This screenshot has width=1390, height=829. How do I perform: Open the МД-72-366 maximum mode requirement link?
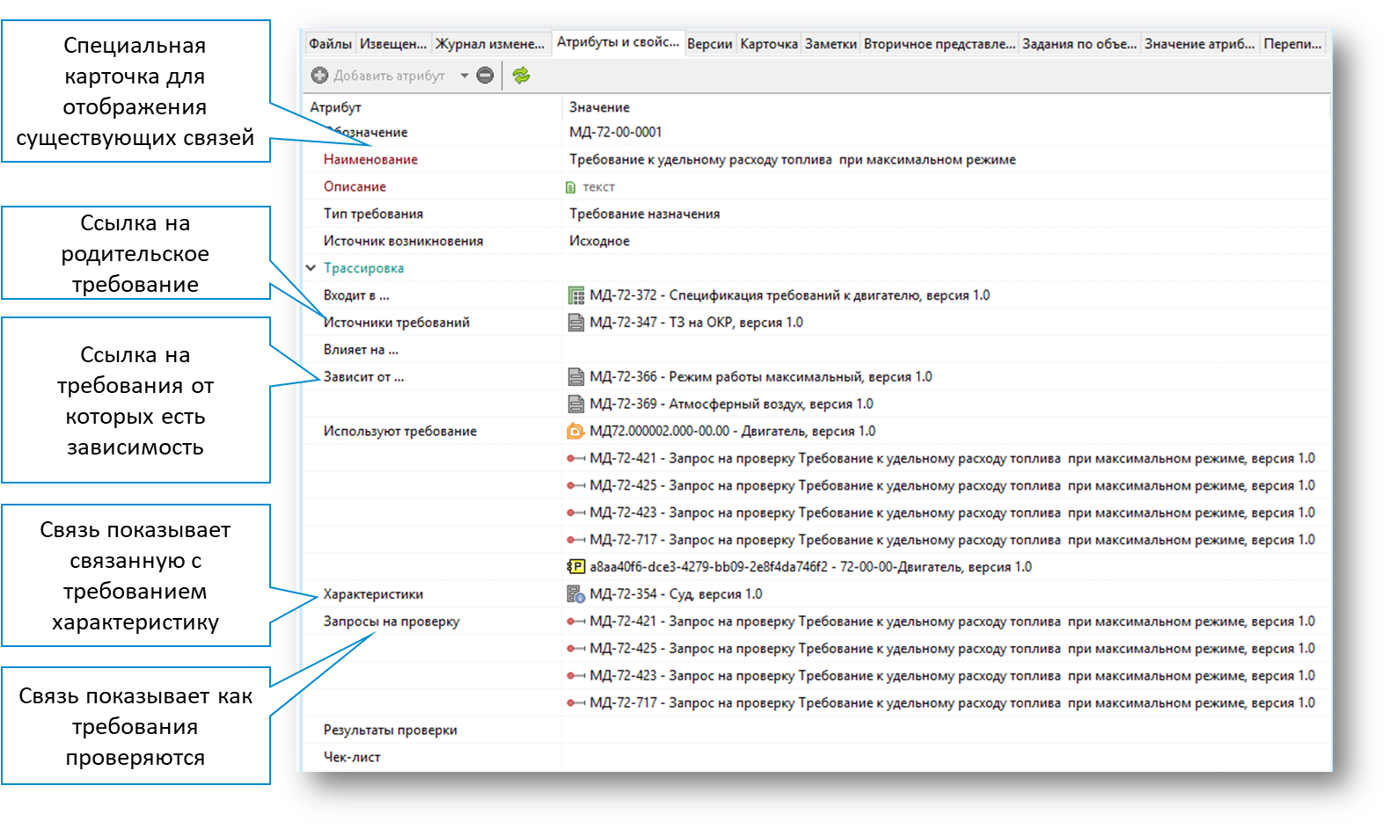(760, 377)
